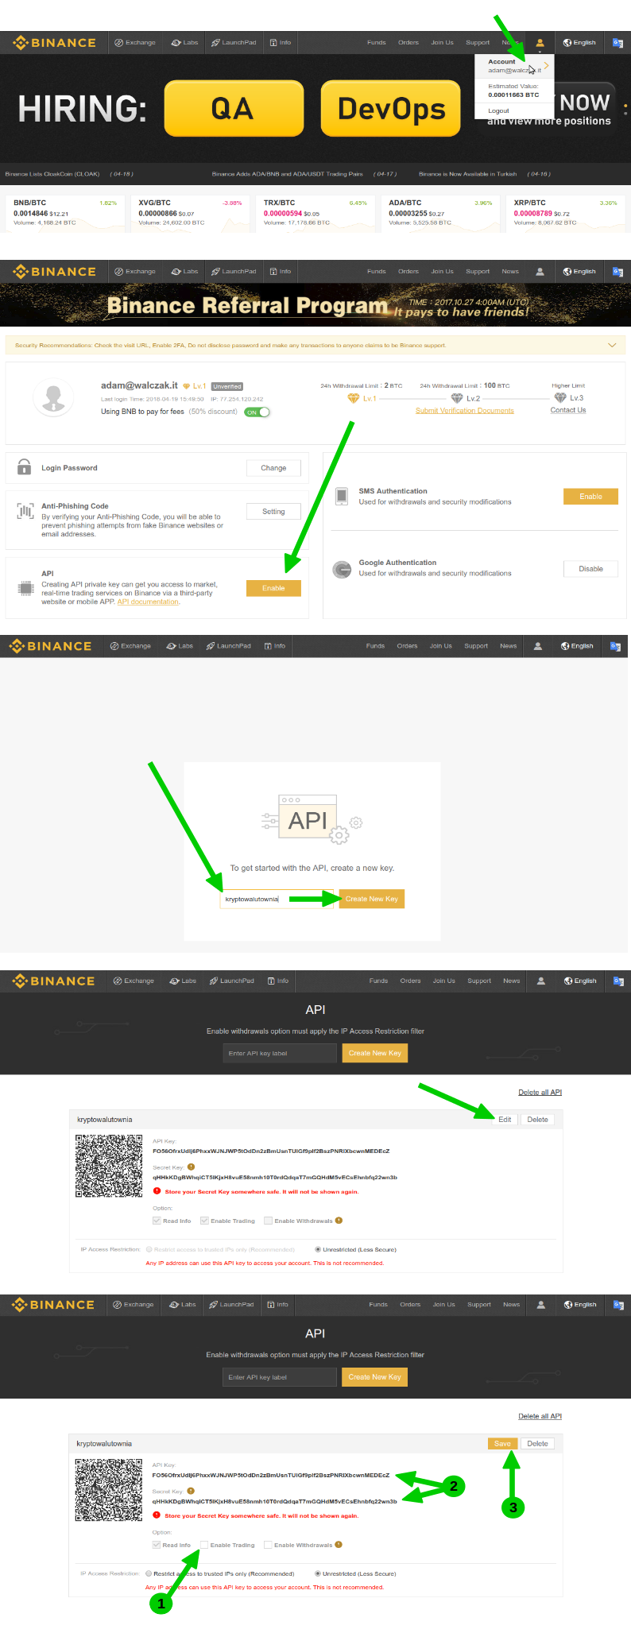The image size is (631, 1633).
Task: Toggle Enable Trading in the Edit button panel
Action: 204,1221
